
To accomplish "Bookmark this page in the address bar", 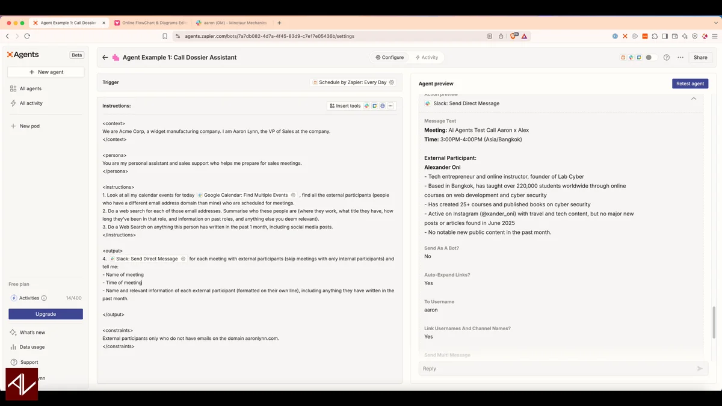I will tap(165, 36).
